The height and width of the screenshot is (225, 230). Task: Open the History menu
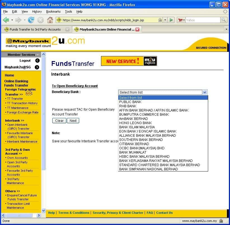tap(37, 11)
